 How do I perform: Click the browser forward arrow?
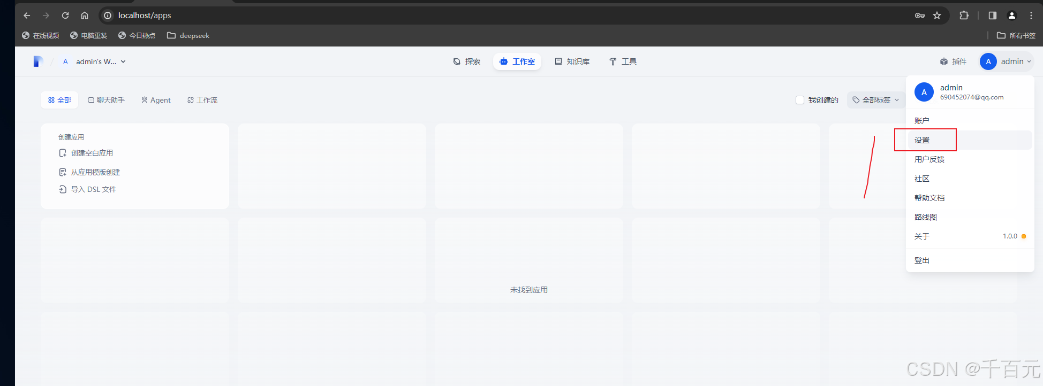[46, 16]
